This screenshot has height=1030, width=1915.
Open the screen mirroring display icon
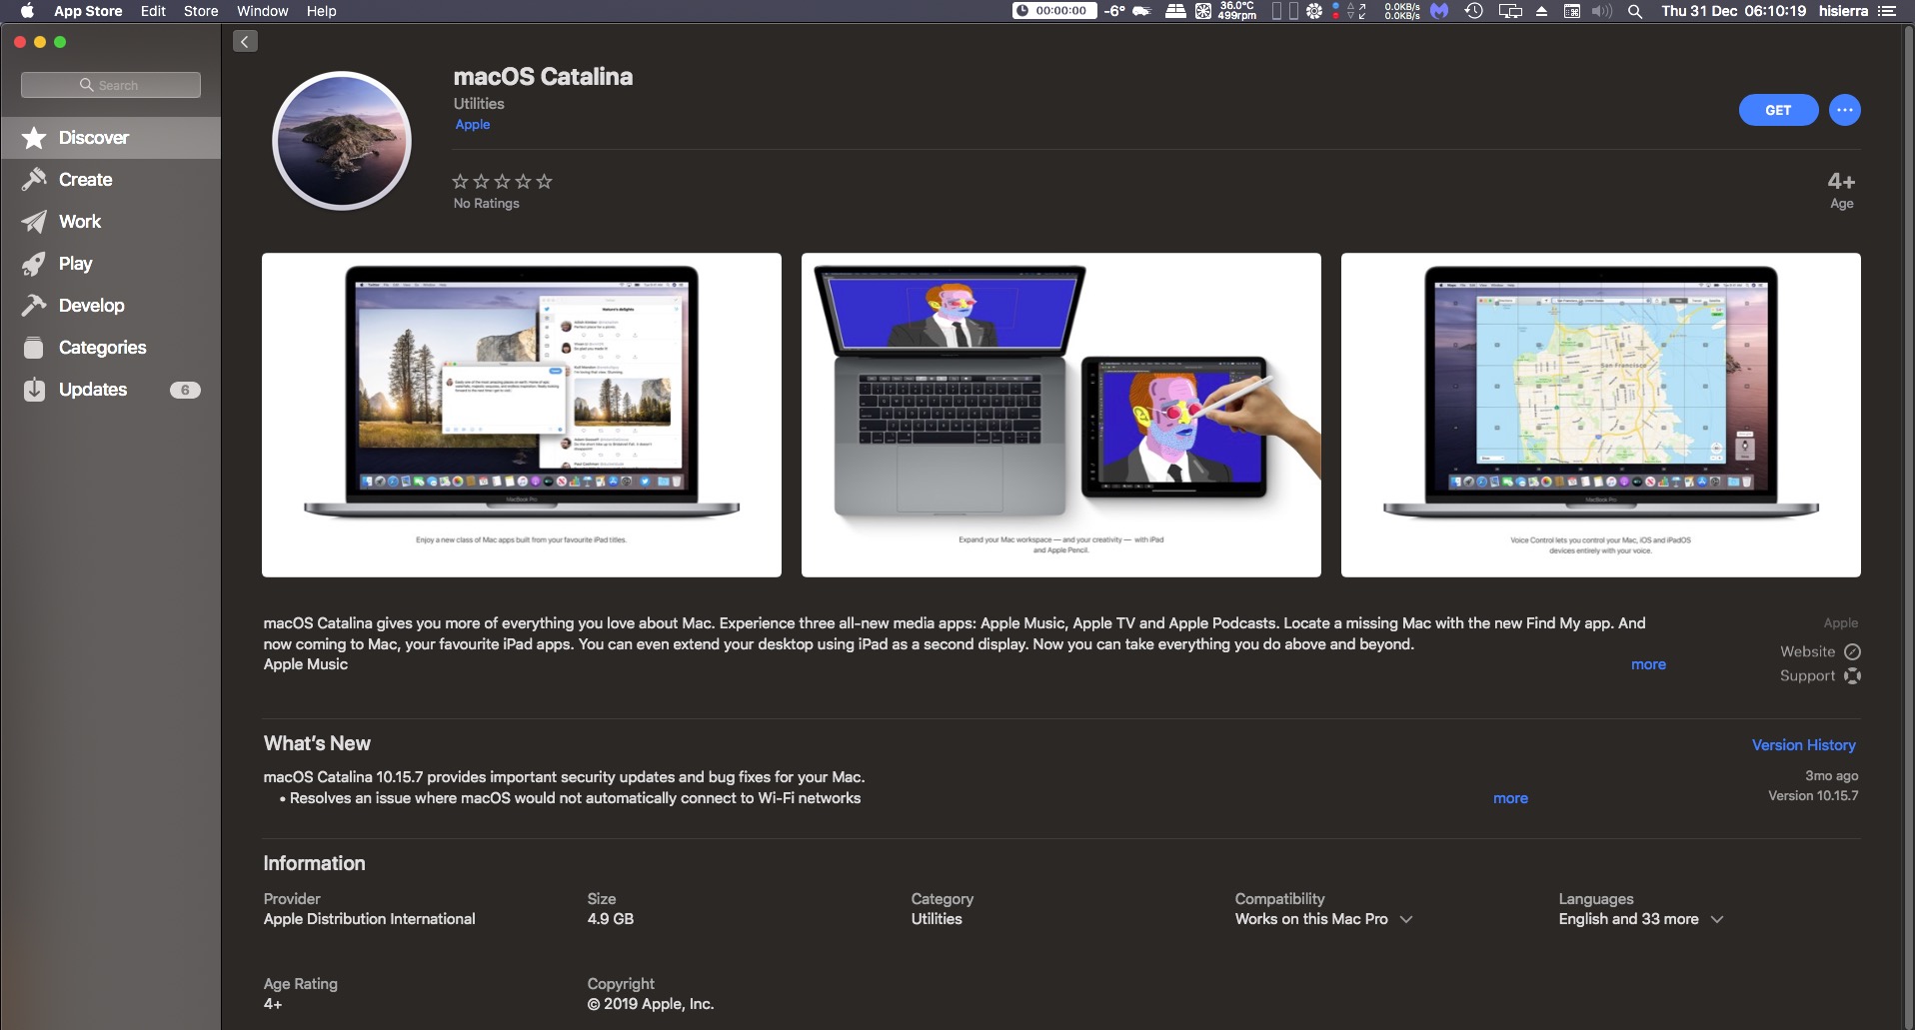[1510, 11]
